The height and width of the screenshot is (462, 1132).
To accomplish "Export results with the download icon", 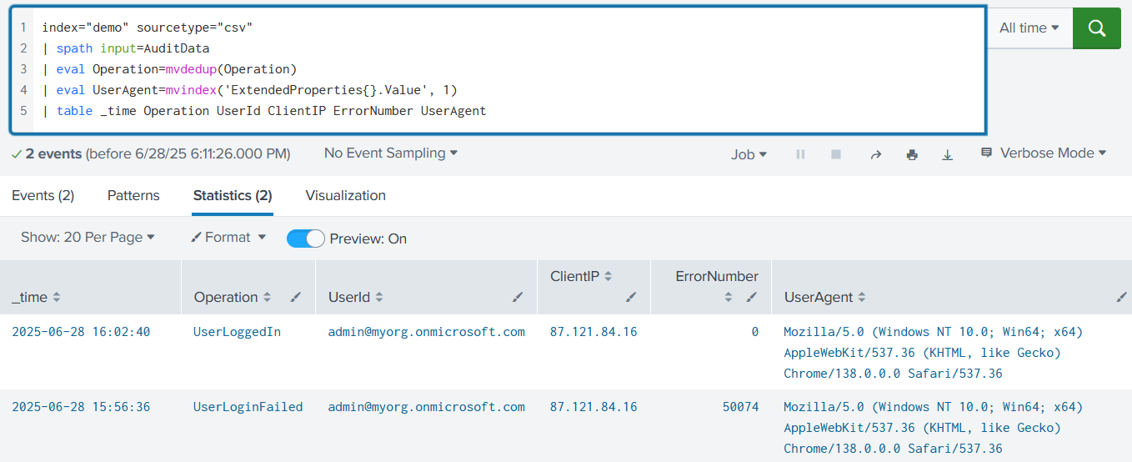I will pyautogui.click(x=947, y=154).
